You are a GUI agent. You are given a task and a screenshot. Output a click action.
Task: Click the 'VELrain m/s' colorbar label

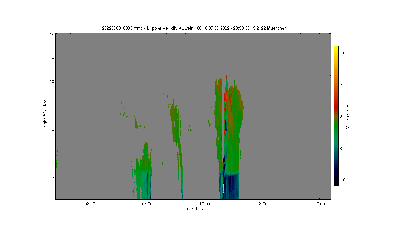pos(348,116)
